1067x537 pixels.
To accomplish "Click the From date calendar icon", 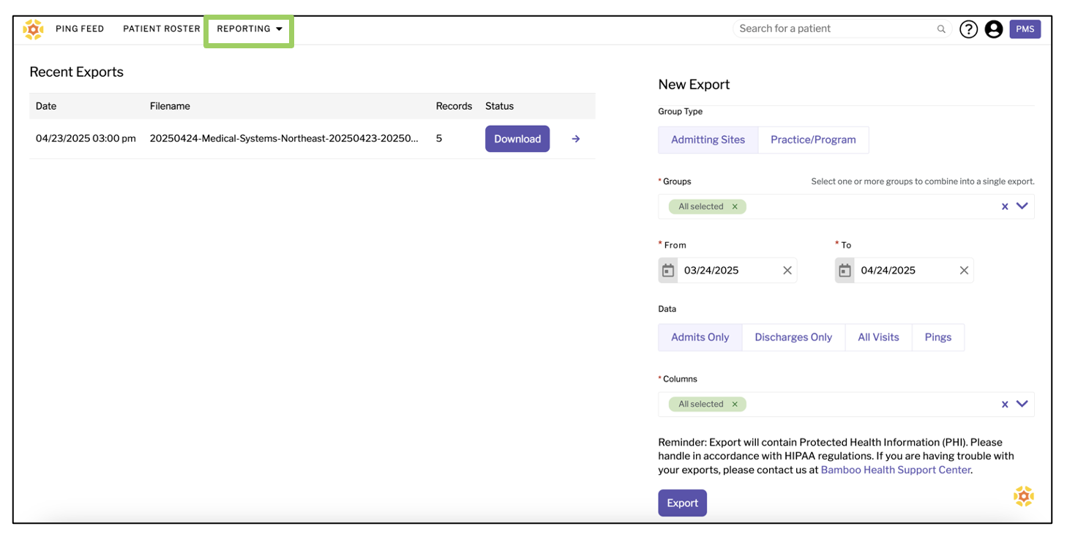I will pos(668,271).
